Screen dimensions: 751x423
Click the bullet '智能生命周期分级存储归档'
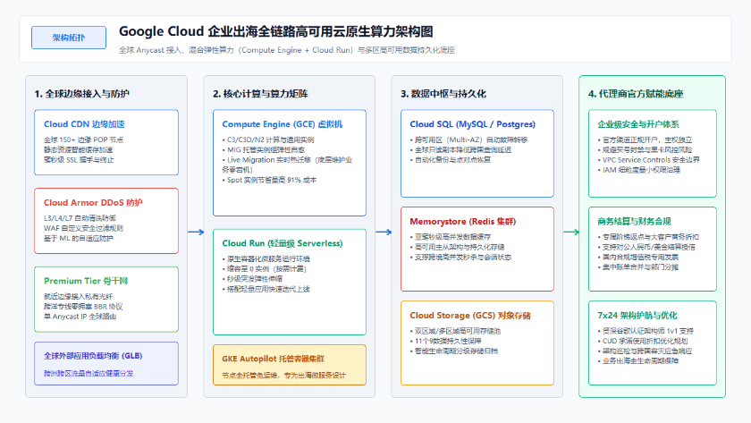pyautogui.click(x=453, y=351)
